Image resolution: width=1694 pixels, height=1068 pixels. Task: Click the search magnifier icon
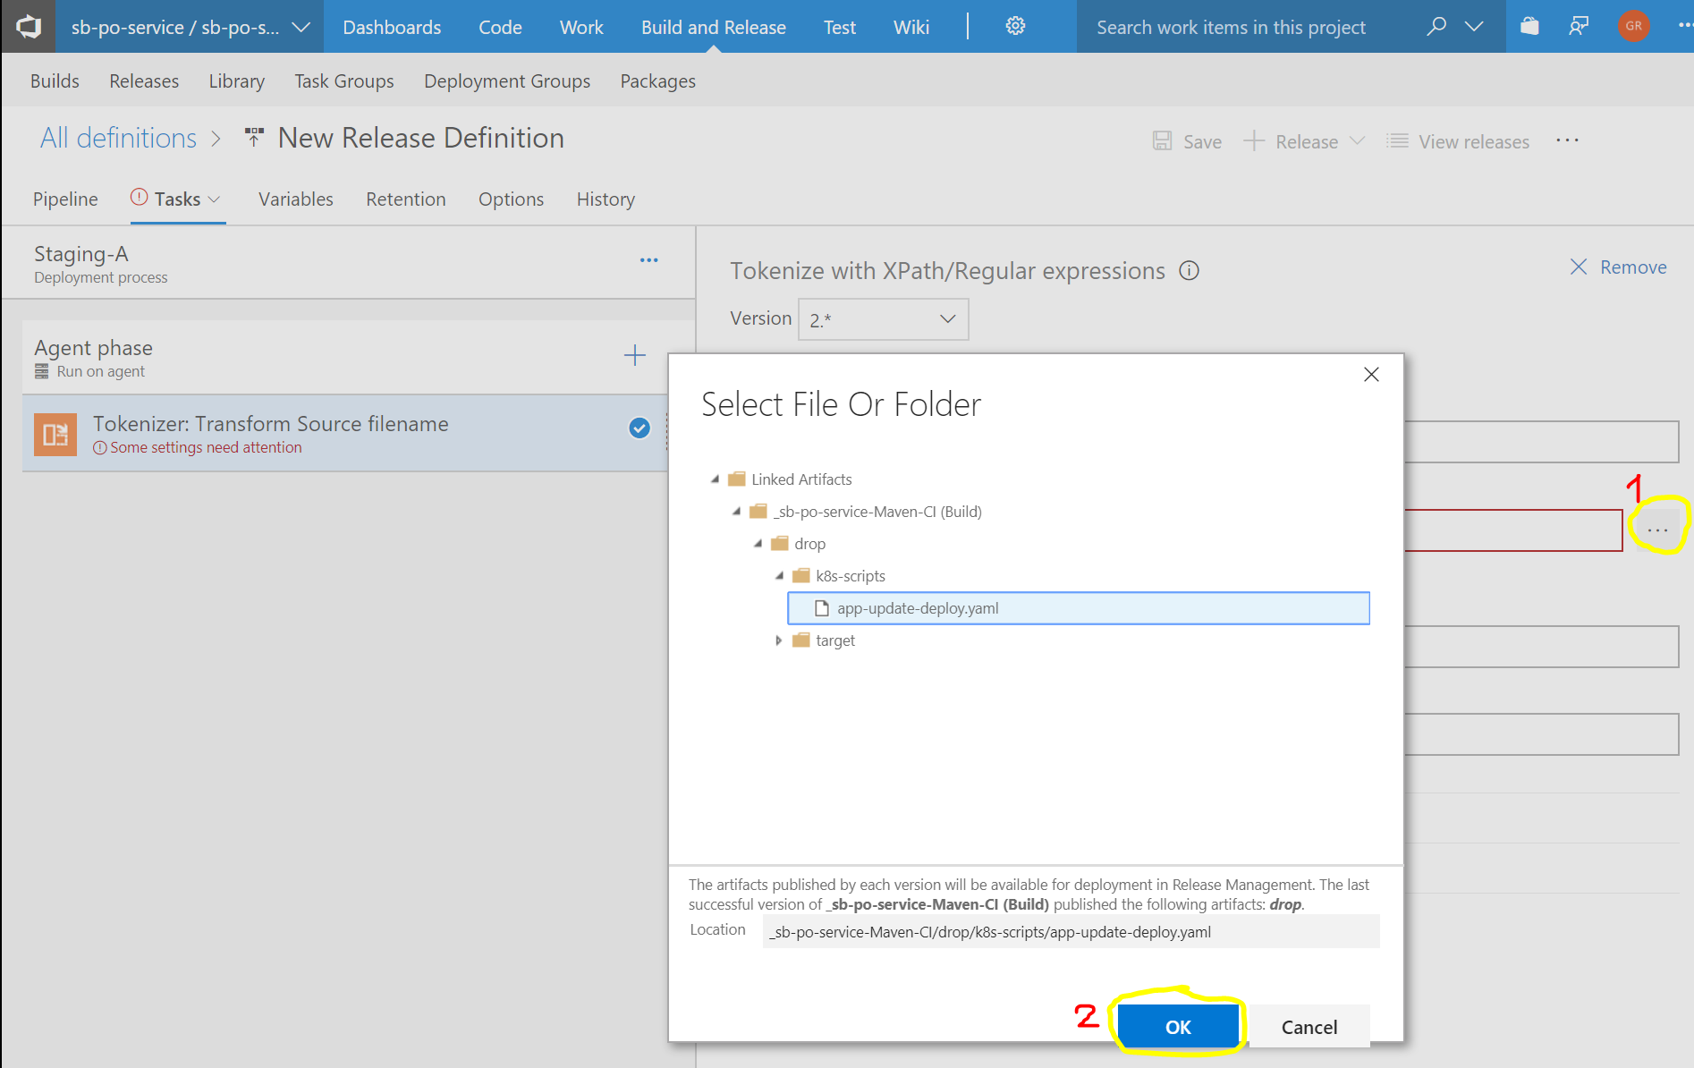[x=1436, y=26]
